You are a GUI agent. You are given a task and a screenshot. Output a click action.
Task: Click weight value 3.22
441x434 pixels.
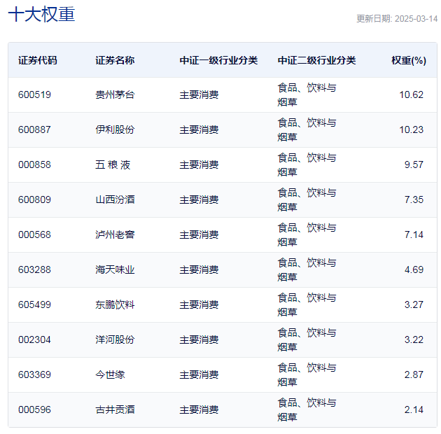pos(414,339)
